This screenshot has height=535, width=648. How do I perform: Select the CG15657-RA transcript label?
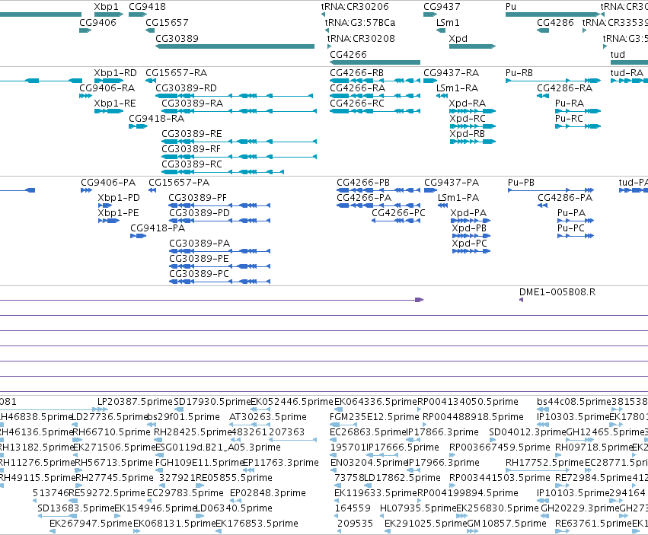point(177,73)
